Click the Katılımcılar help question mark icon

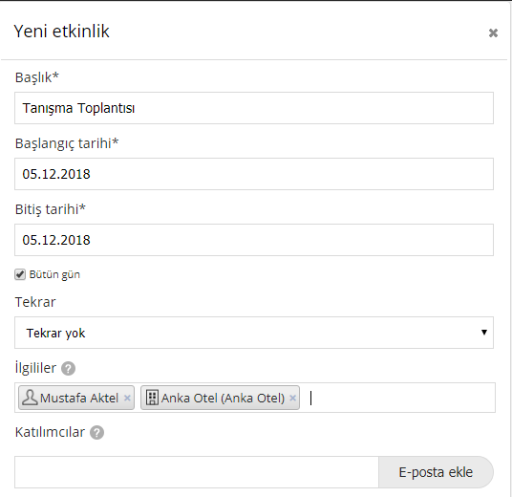click(97, 433)
